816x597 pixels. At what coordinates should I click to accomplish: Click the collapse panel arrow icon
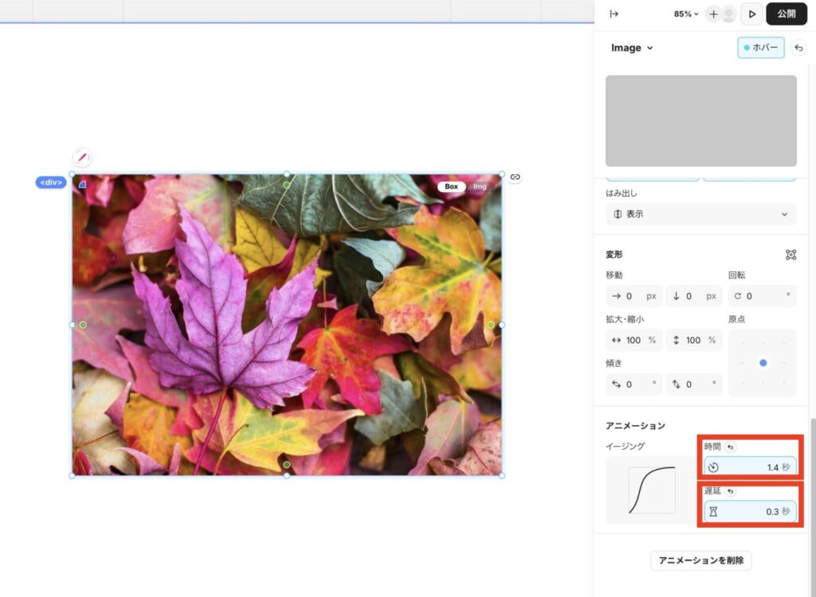(x=614, y=14)
